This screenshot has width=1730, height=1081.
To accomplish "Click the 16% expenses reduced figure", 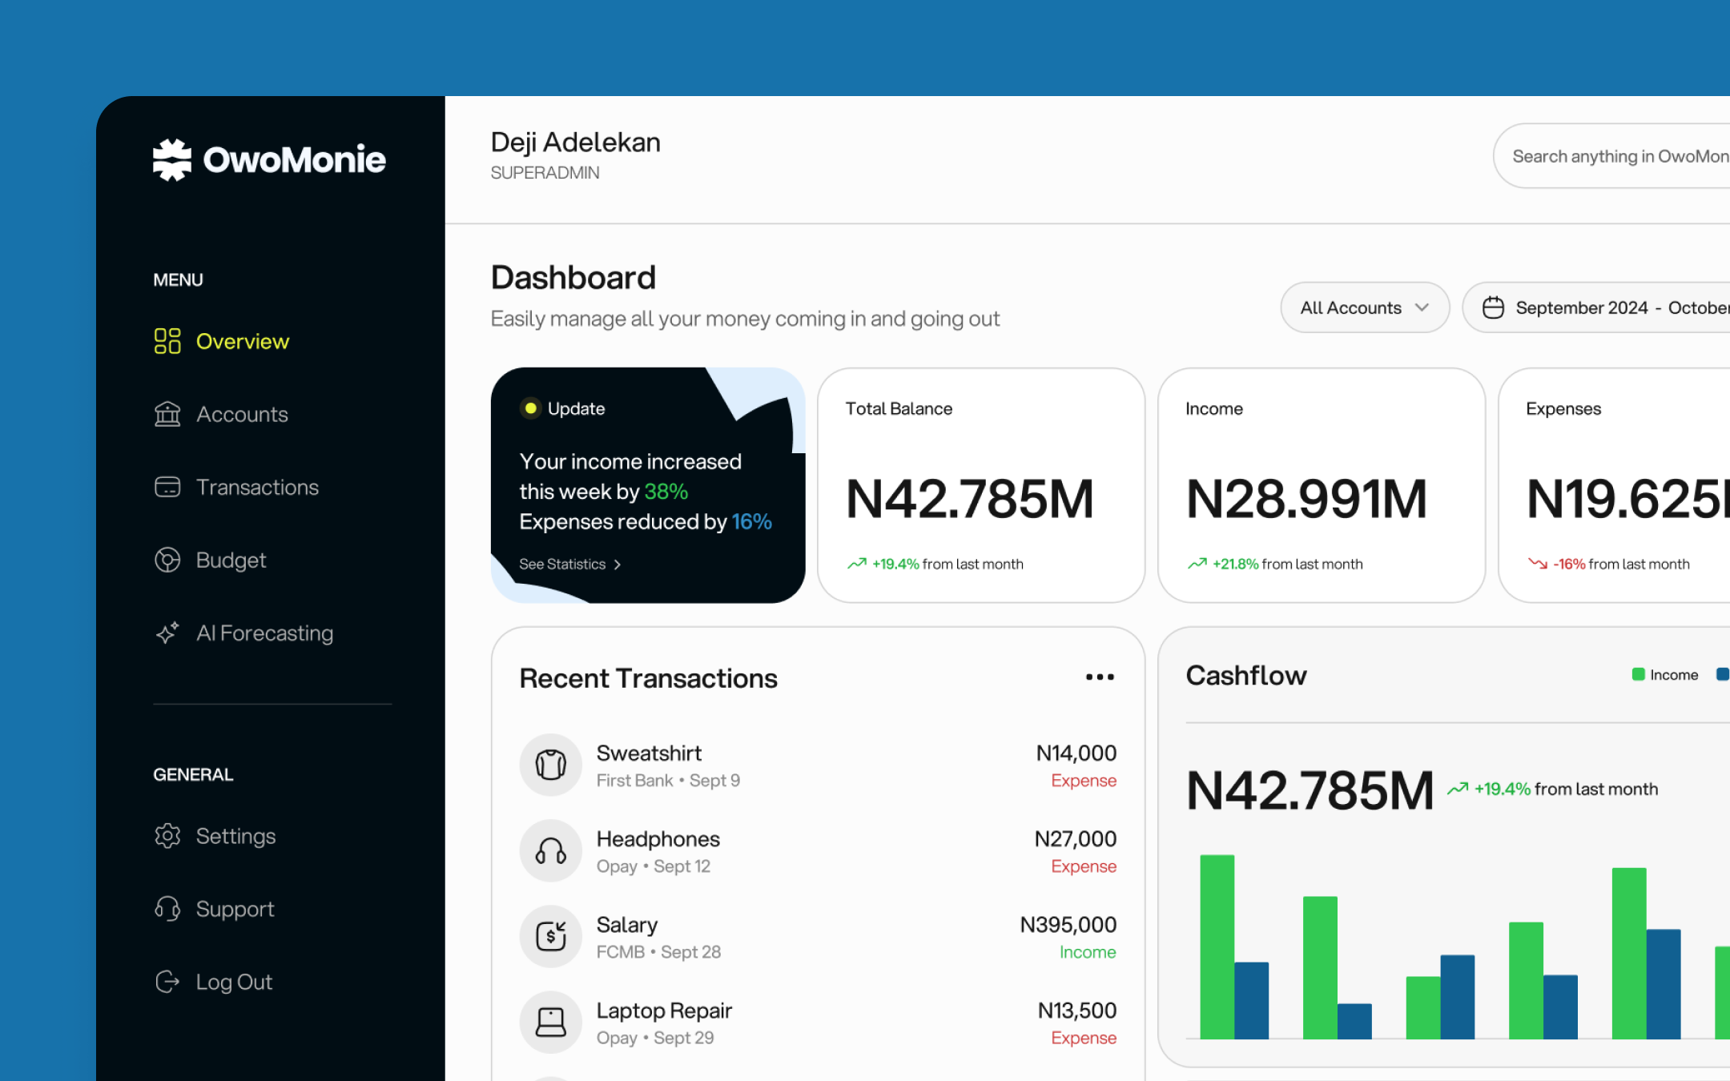I will [751, 522].
